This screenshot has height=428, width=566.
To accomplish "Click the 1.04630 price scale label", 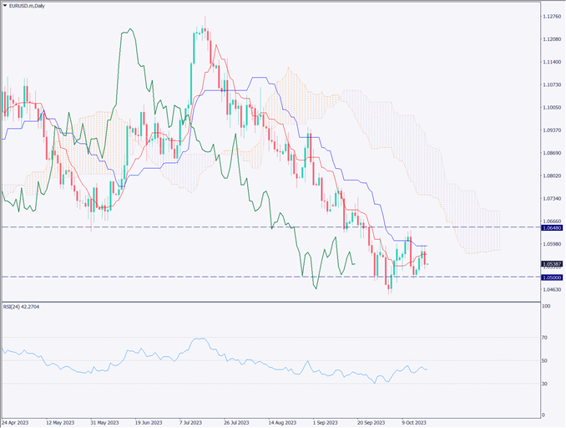I will (552, 289).
